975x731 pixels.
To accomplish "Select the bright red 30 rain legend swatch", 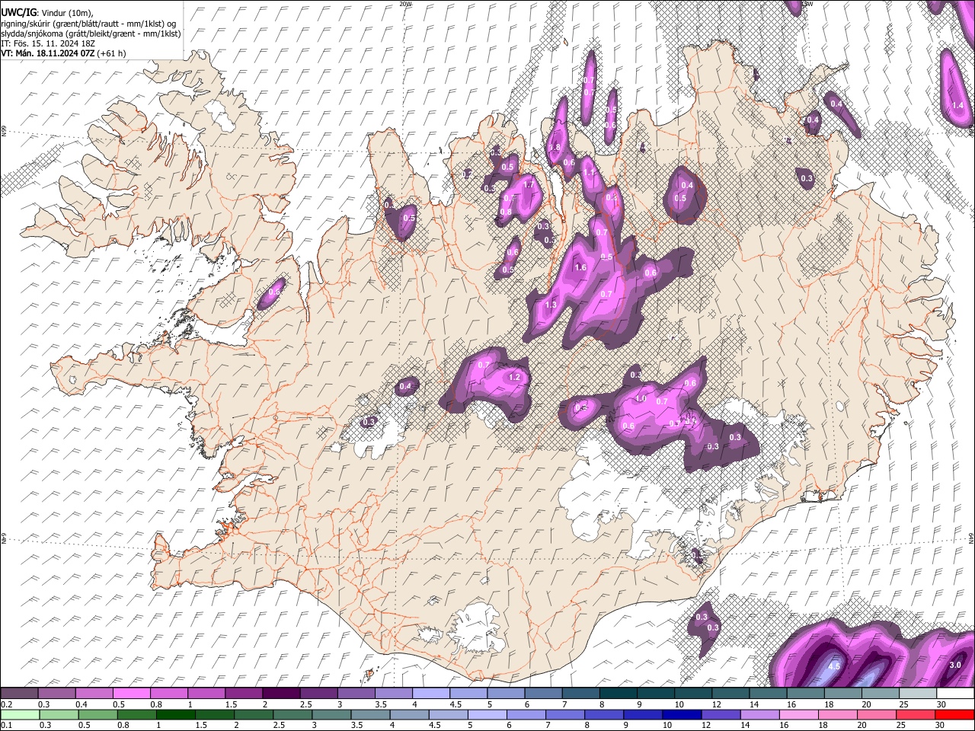I will pos(955,714).
